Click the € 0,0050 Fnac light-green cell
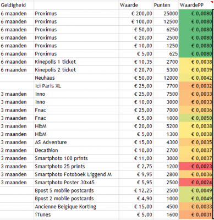Screen dimensions: 214x220 pos(196,118)
